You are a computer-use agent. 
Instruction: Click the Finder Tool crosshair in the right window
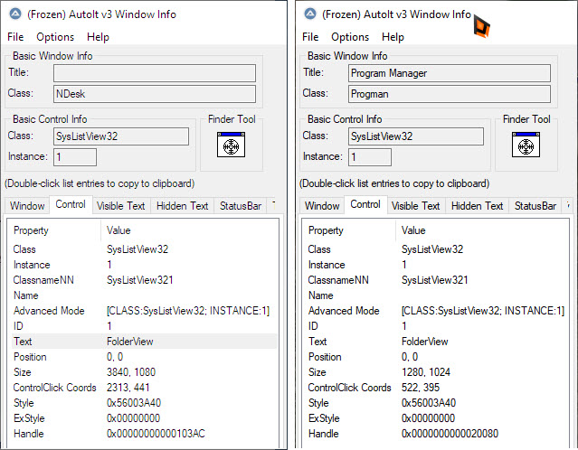526,145
